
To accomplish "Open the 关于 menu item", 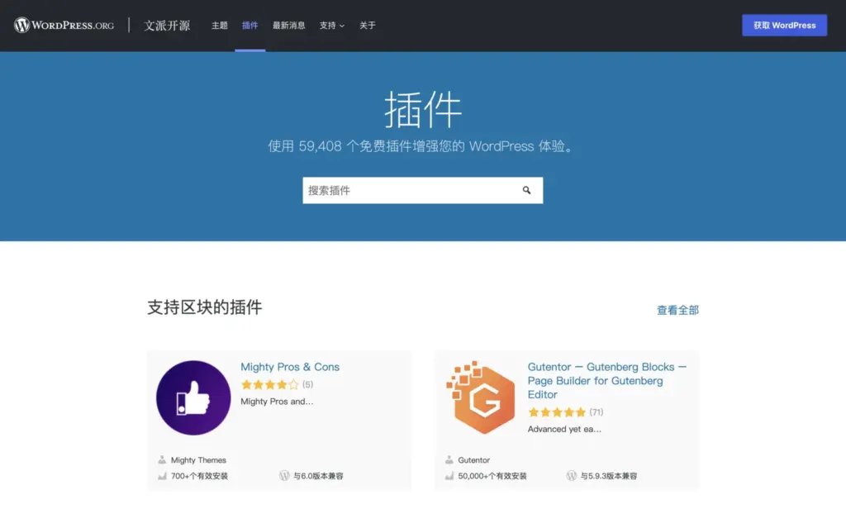I will pyautogui.click(x=368, y=26).
